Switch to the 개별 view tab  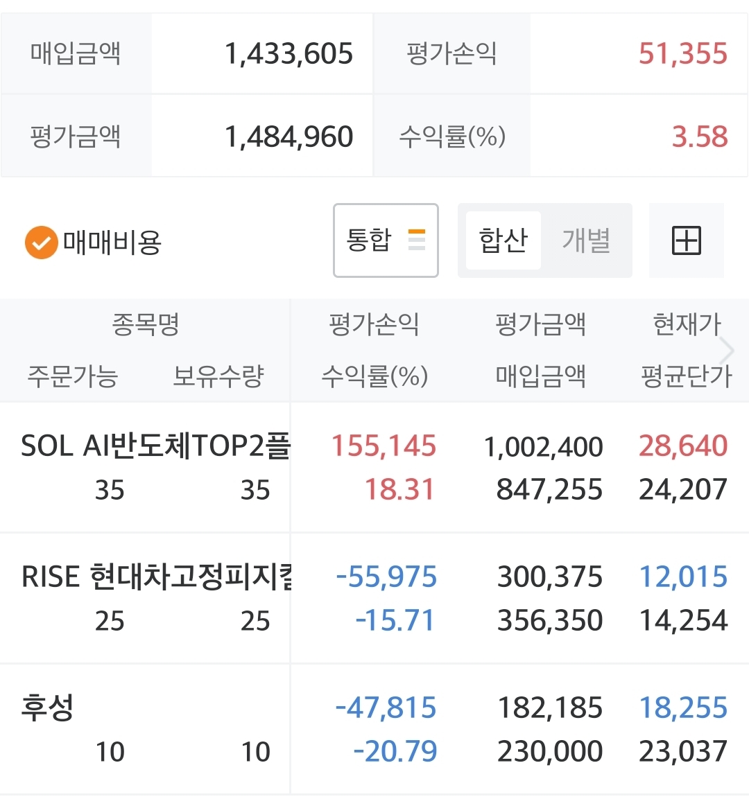coord(587,240)
